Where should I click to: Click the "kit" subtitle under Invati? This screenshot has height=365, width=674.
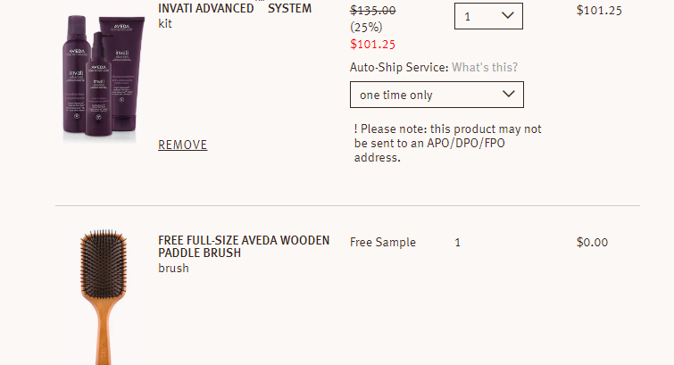165,24
